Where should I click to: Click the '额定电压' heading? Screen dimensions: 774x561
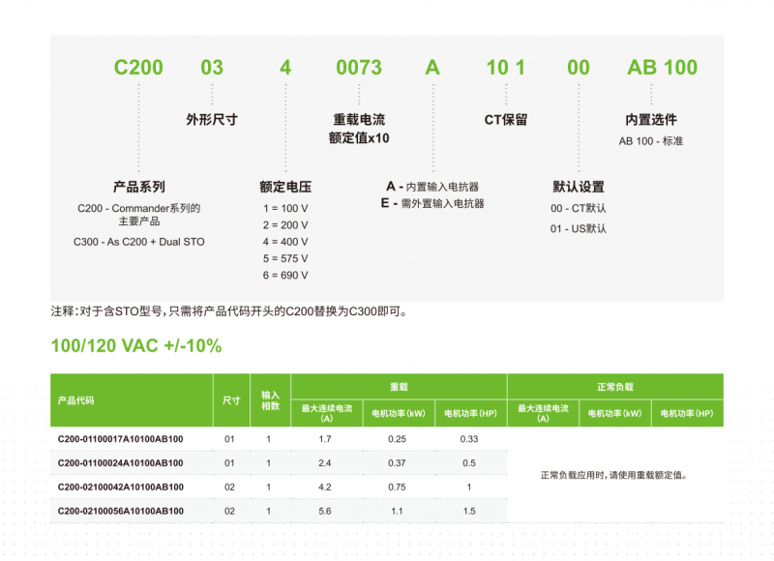[x=285, y=187]
